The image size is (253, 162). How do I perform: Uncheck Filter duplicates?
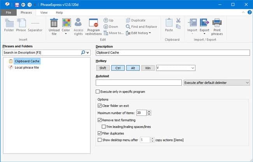[100, 133]
